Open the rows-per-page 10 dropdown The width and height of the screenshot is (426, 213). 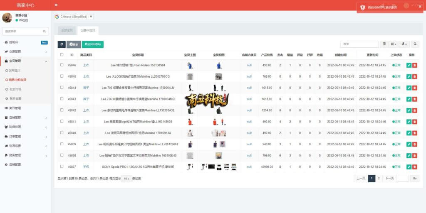[x=126, y=179]
